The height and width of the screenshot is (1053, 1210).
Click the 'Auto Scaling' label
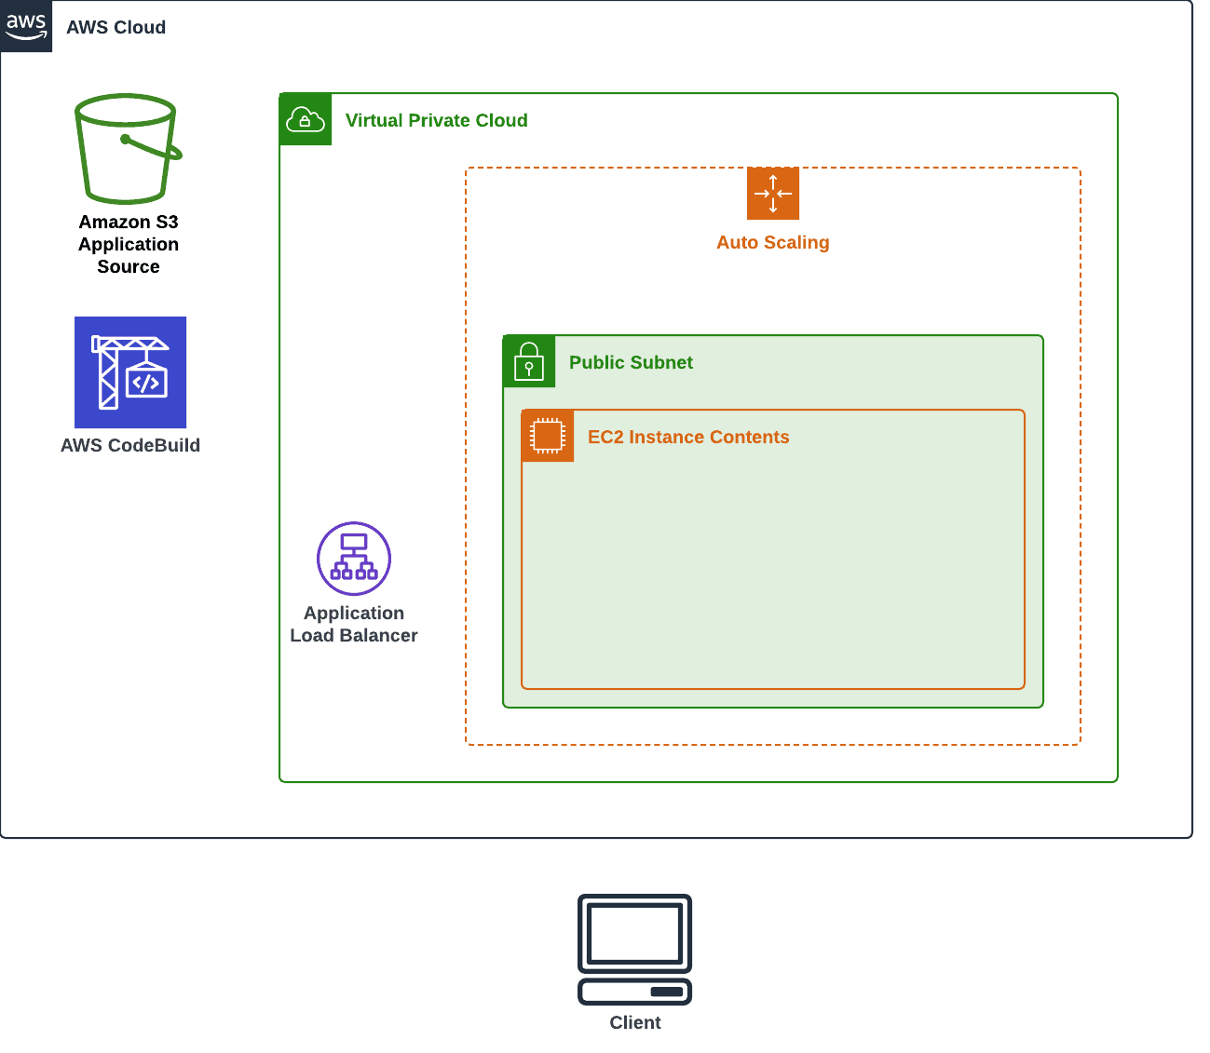(773, 242)
